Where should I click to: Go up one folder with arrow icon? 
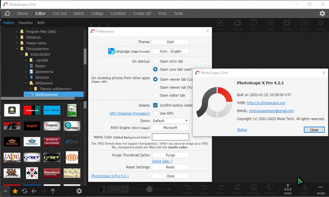coord(53,191)
